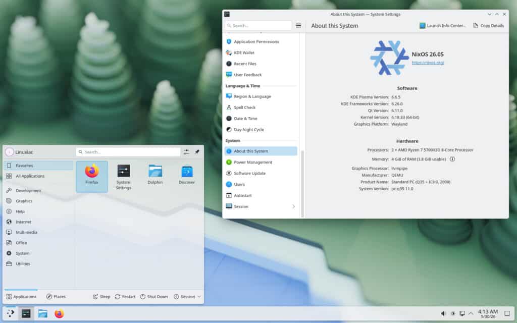Click System Settings icon in taskbar

click(x=26, y=313)
